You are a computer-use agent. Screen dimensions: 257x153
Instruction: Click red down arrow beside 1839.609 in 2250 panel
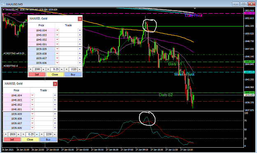(x=32, y=114)
